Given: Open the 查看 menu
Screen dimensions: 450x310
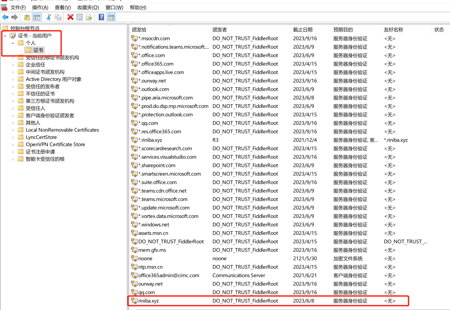Looking at the screenshot, I should 62,7.
